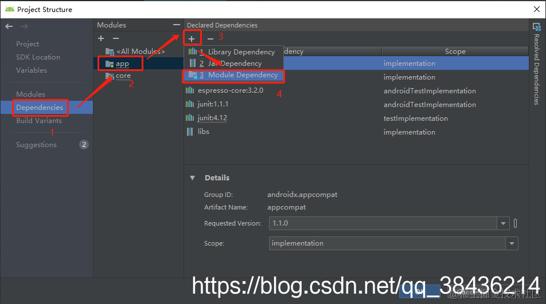
Task: Open Scope dropdown arrow
Action: pyautogui.click(x=512, y=243)
